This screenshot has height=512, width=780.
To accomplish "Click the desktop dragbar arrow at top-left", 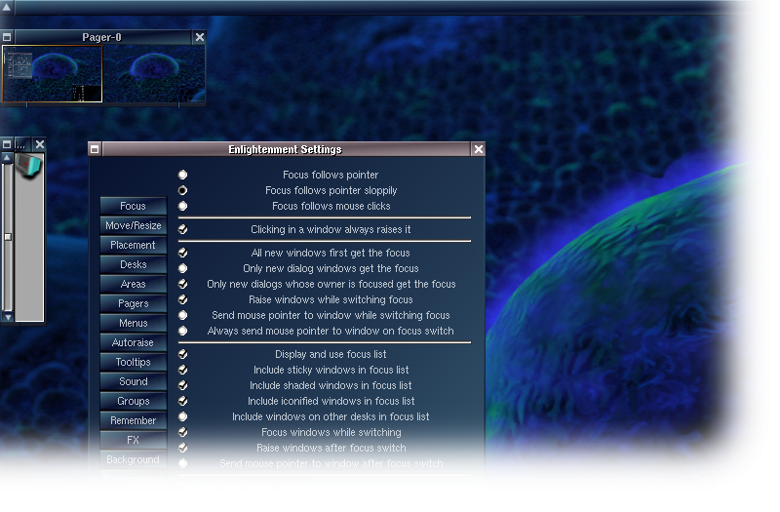I will [x=7, y=8].
